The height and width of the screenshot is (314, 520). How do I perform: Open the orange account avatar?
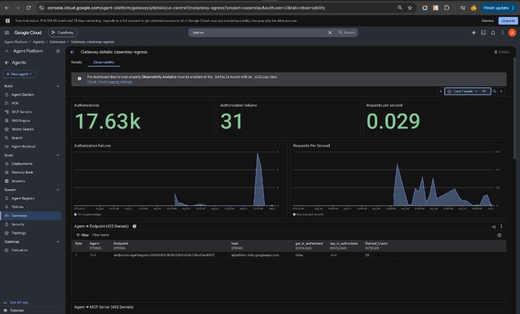point(512,32)
